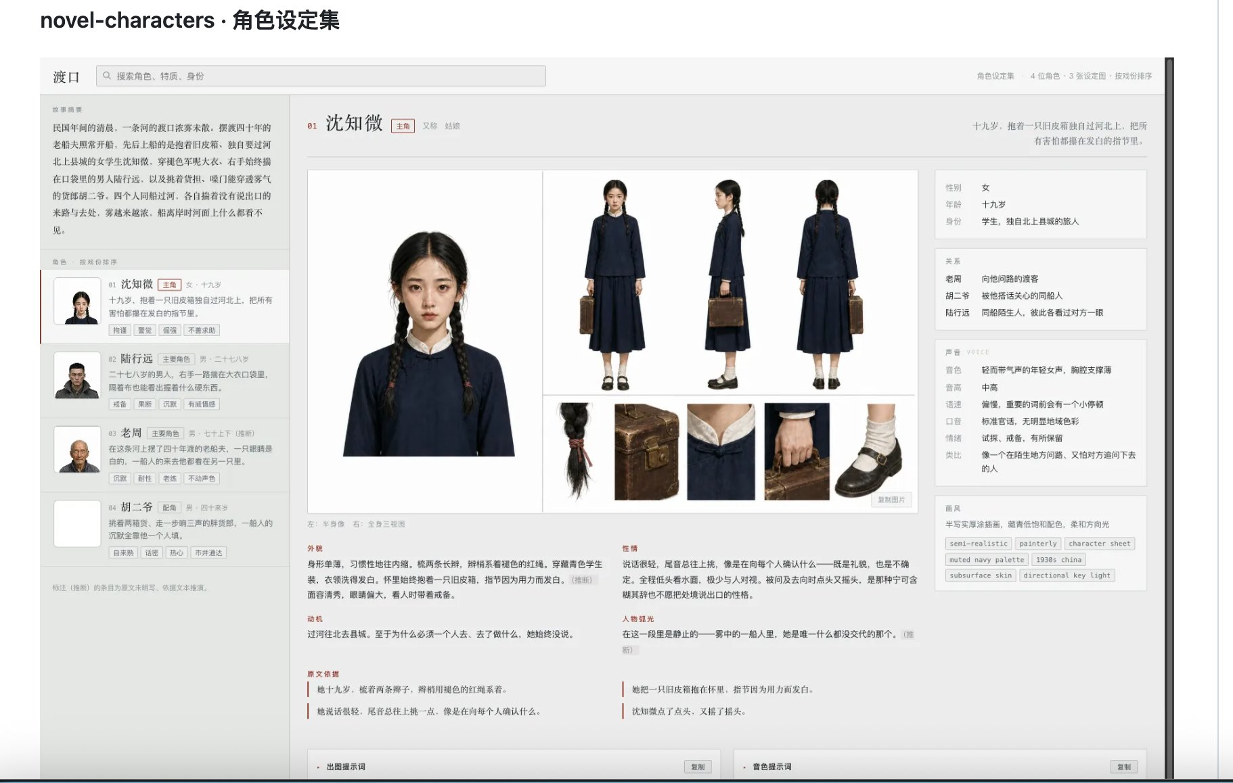
Task: Click the 倔强 tag
Action: click(x=170, y=331)
